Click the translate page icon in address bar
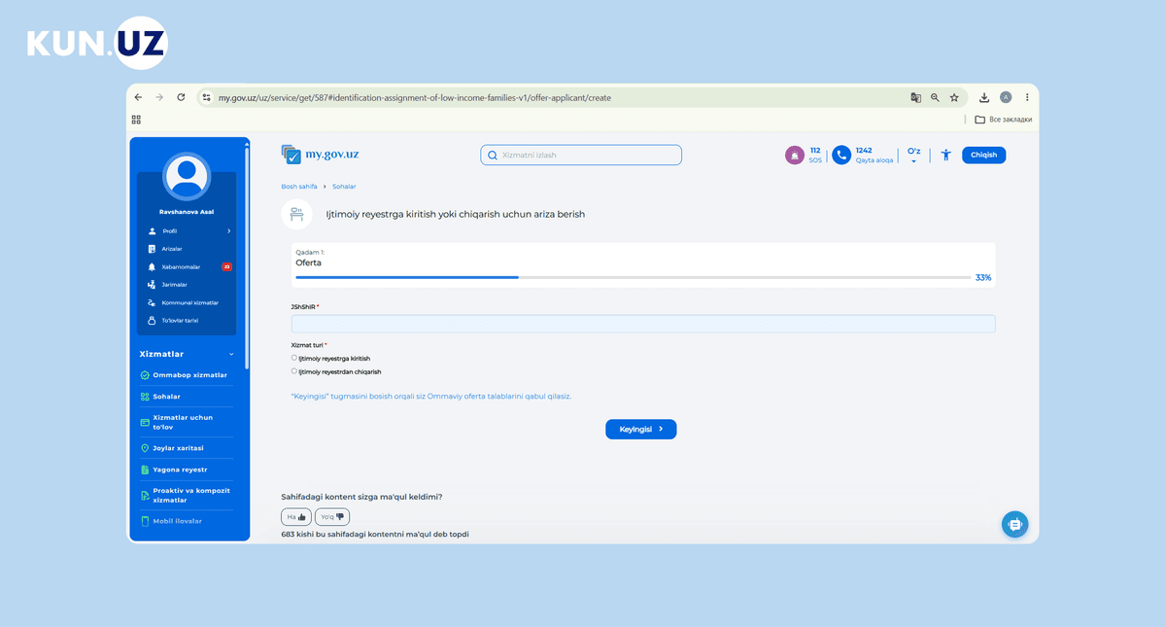The height and width of the screenshot is (627, 1166). point(915,97)
